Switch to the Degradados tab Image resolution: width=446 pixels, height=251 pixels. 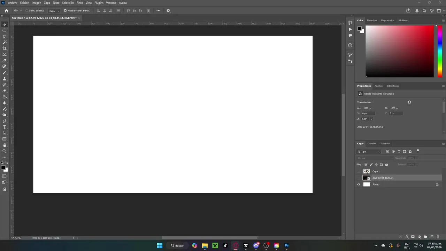(388, 20)
